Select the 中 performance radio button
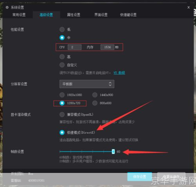 [x=62, y=38]
